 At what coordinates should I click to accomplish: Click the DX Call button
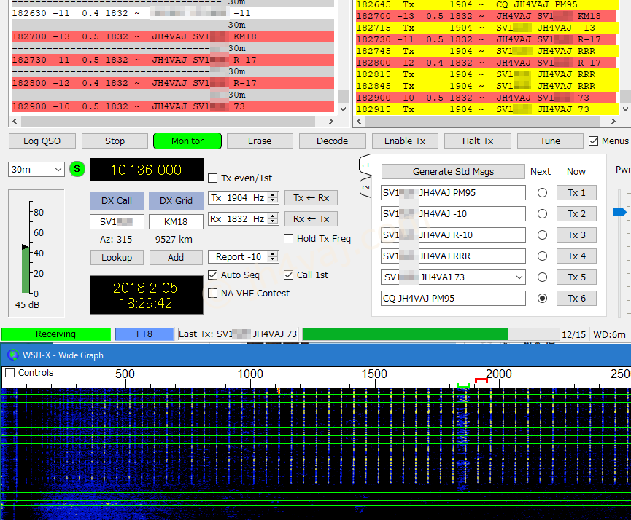click(117, 200)
